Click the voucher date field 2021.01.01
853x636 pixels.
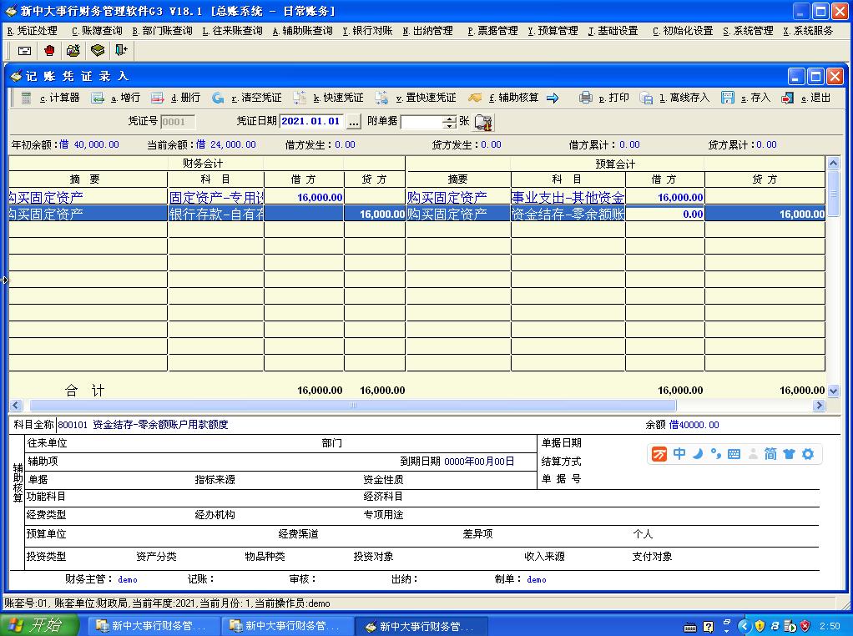(311, 121)
